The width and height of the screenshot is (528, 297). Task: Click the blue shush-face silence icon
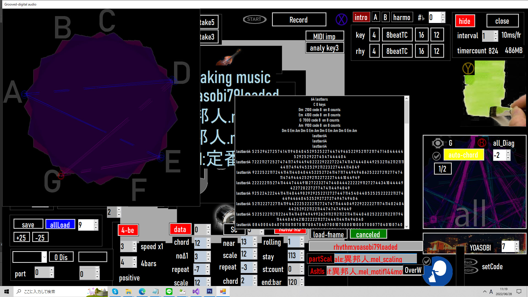click(x=438, y=271)
